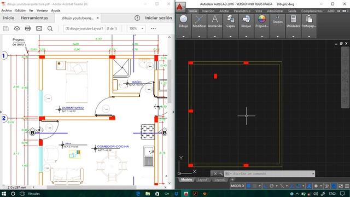The image size is (350, 197).
Task: Open the Layout1 drawing tab
Action: 203,179
